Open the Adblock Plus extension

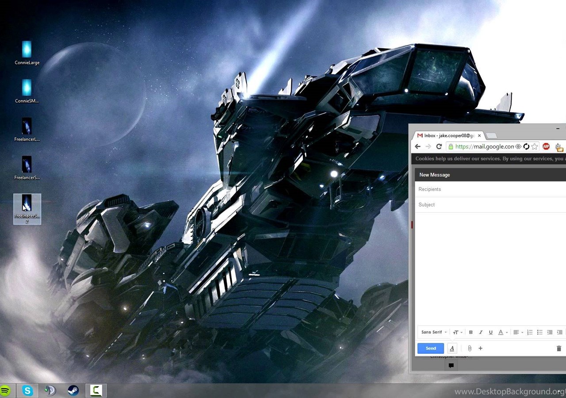click(x=546, y=146)
